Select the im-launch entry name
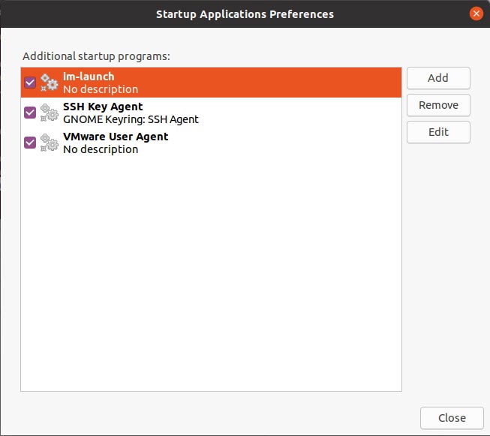 pyautogui.click(x=89, y=77)
